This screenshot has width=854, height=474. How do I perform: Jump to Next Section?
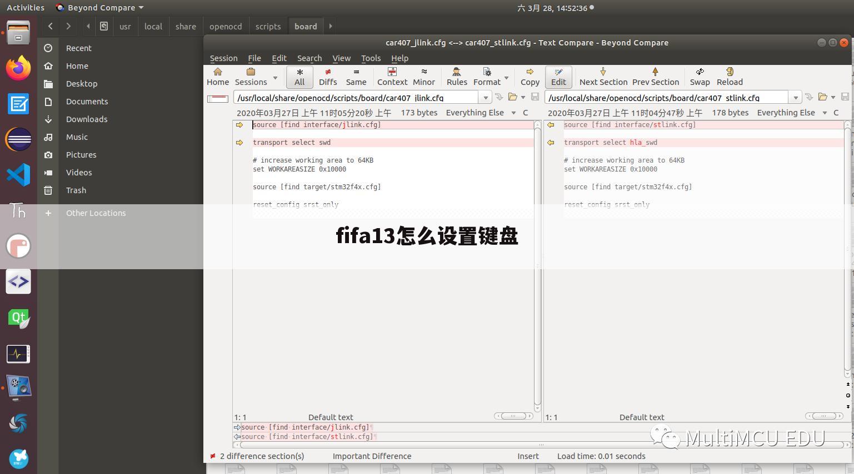pyautogui.click(x=603, y=77)
